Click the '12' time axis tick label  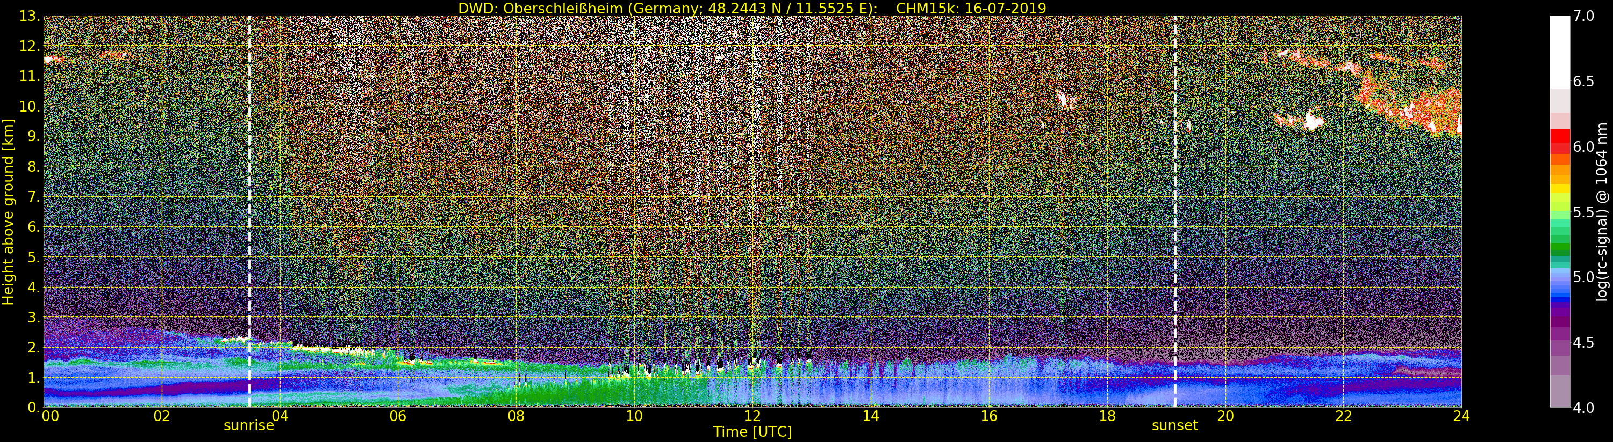coord(752,416)
